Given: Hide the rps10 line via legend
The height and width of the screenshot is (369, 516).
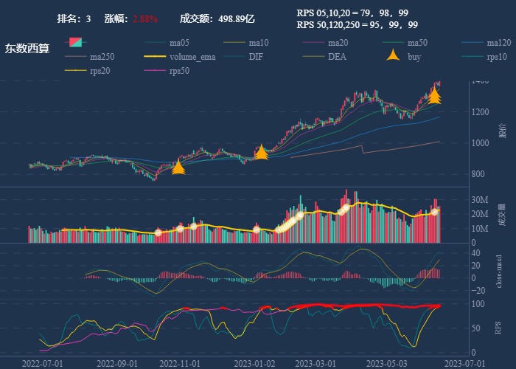Looking at the screenshot, I should 497,57.
